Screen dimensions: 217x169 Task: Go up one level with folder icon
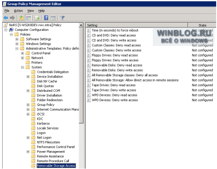click(x=21, y=18)
